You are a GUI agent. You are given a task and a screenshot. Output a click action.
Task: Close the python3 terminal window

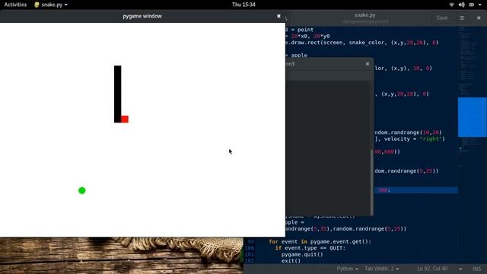pos(368,64)
